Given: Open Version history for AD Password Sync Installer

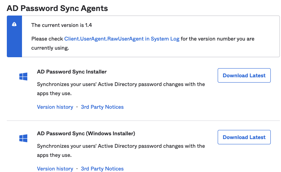Looking at the screenshot, I should coord(55,107).
